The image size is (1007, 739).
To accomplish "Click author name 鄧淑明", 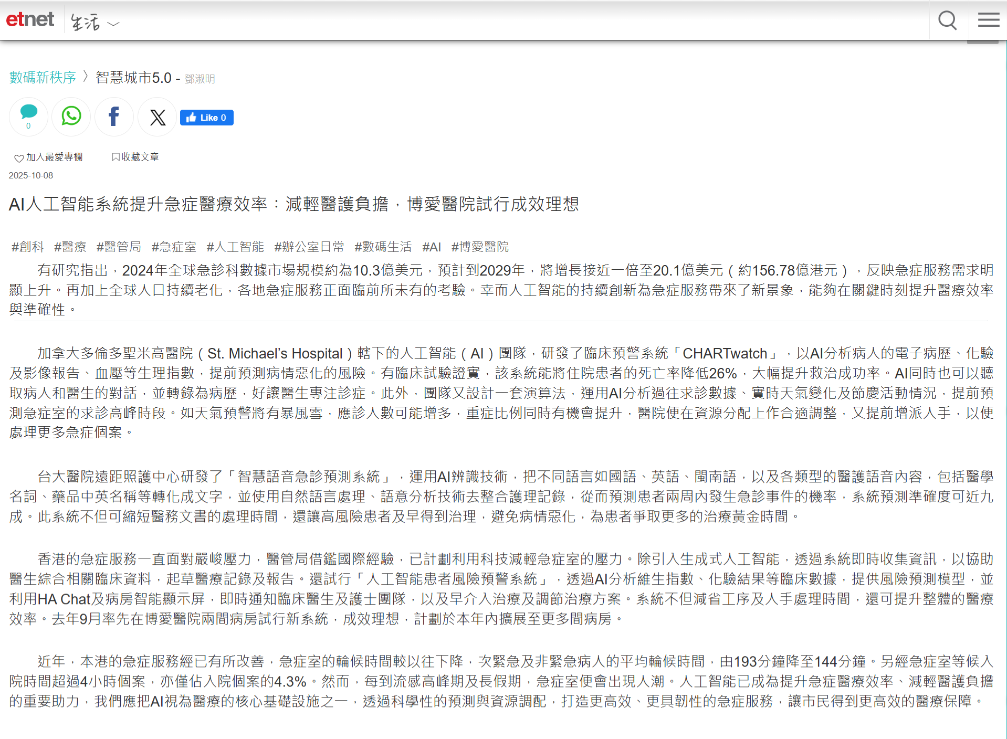I will click(x=200, y=79).
